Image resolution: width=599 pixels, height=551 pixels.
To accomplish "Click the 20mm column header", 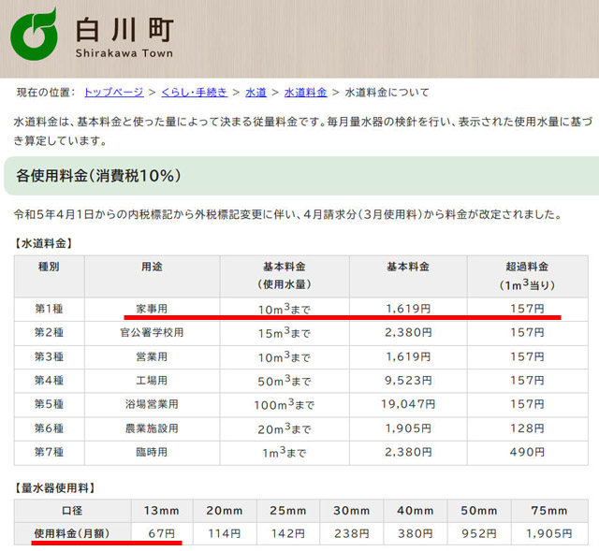I will pyautogui.click(x=225, y=511).
